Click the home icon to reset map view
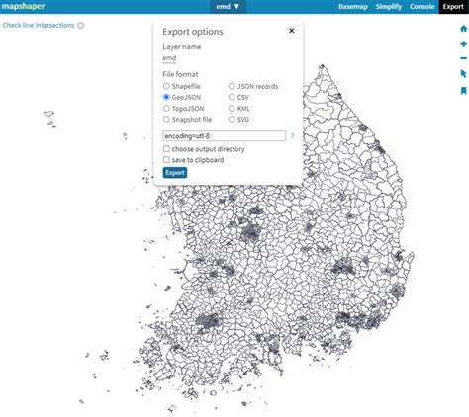Image resolution: width=469 pixels, height=417 pixels. point(463,29)
